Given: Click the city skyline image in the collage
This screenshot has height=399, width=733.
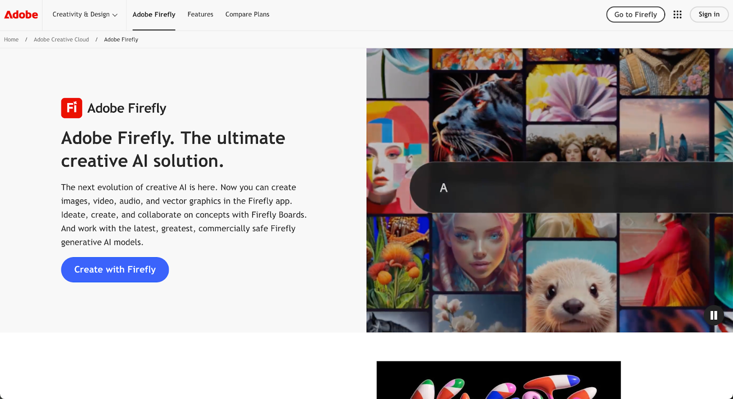Looking at the screenshot, I should pyautogui.click(x=664, y=130).
